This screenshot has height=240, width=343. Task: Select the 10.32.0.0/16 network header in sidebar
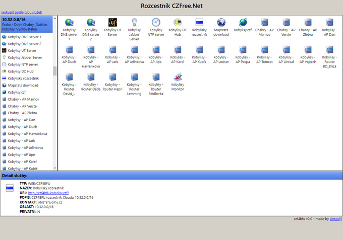[x=26, y=24]
